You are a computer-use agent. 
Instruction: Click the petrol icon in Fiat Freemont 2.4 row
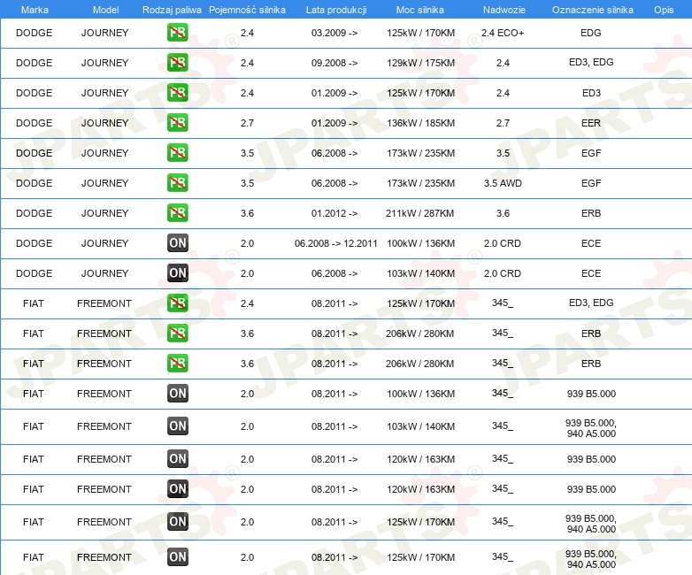[177, 303]
